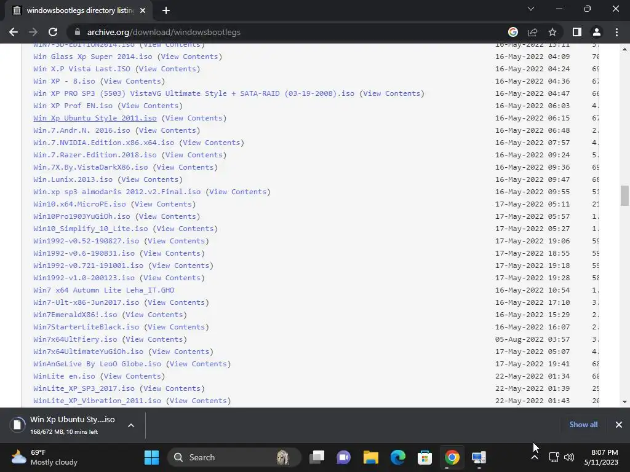630x472 pixels.
Task: Share this page using the share icon
Action: click(533, 32)
